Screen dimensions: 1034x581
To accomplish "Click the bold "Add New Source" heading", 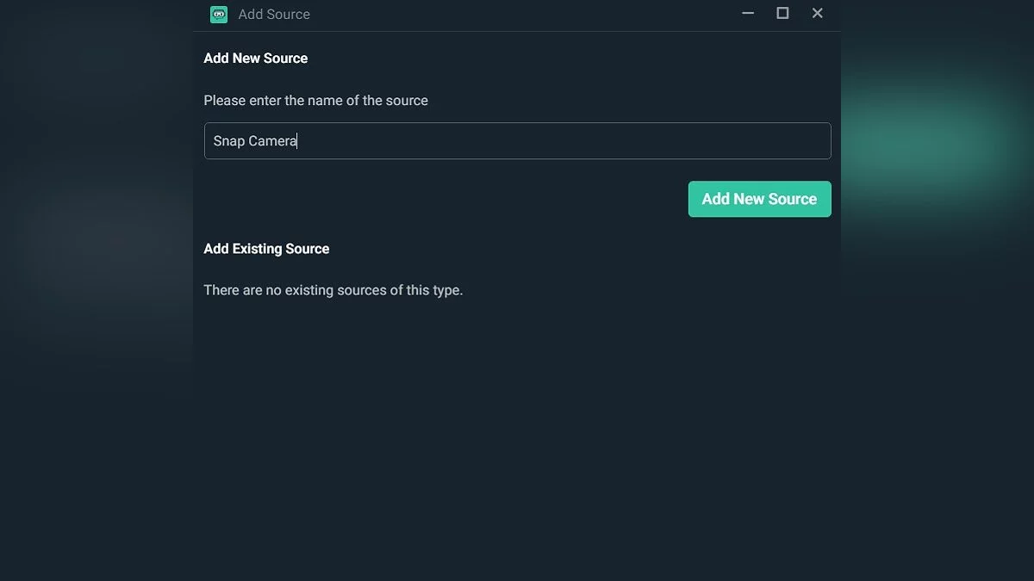I will [x=256, y=59].
